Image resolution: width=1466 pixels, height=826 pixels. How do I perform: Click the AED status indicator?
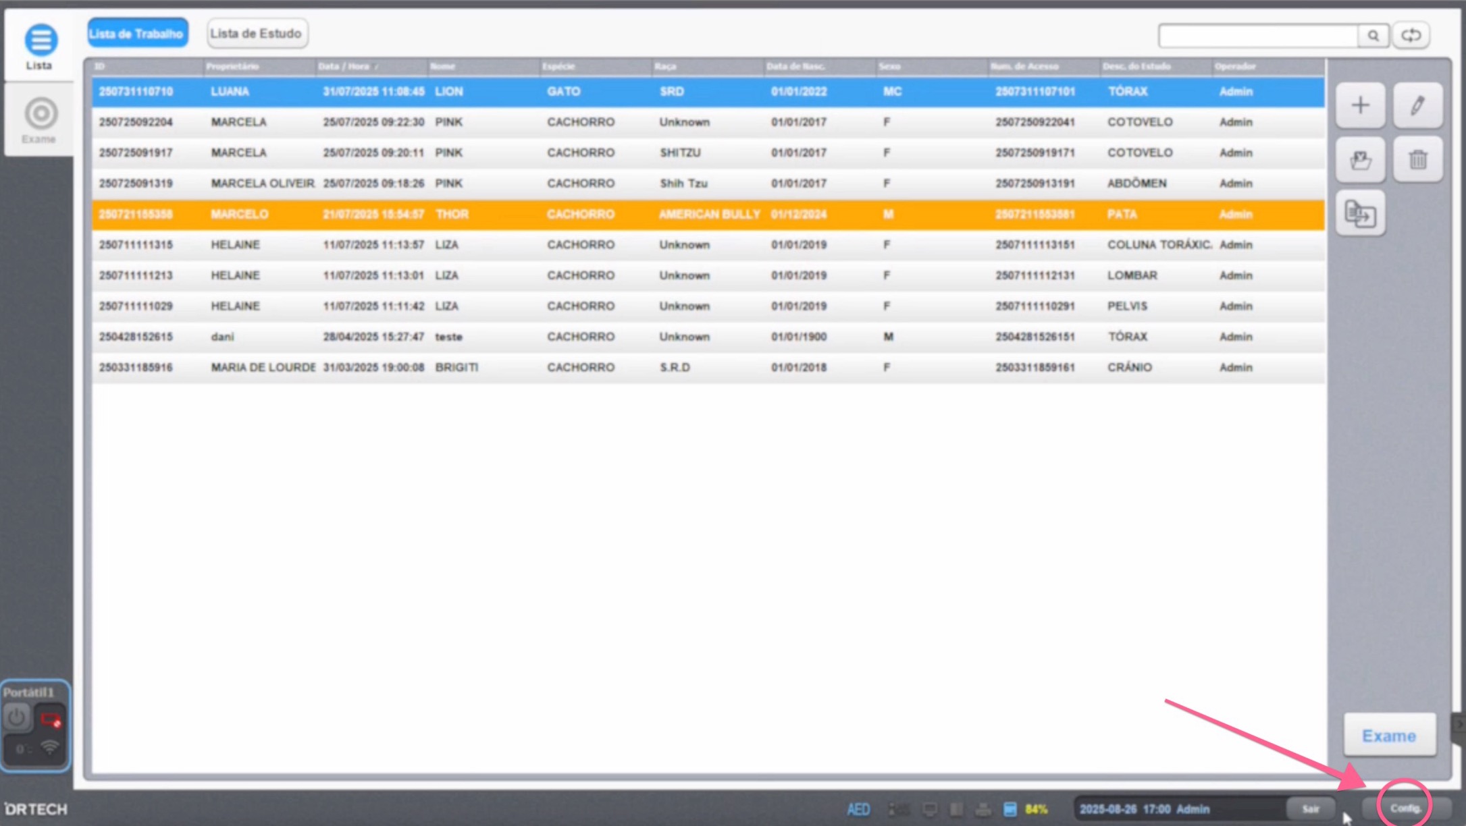point(858,808)
